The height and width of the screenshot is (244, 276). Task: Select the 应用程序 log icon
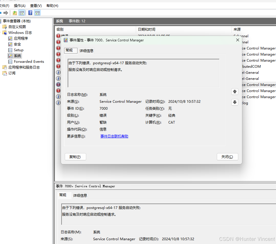(10, 38)
